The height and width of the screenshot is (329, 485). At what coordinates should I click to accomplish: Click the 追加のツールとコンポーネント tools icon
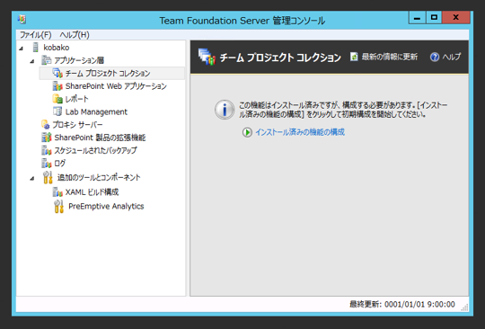click(x=48, y=177)
